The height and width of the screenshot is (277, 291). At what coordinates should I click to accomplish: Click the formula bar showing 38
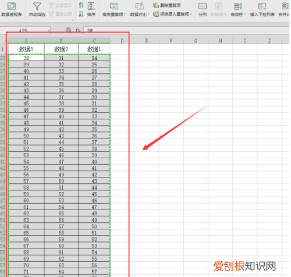(x=186, y=30)
